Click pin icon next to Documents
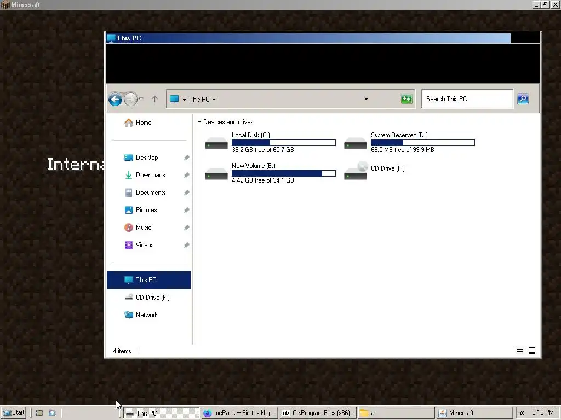The image size is (561, 420). (186, 192)
